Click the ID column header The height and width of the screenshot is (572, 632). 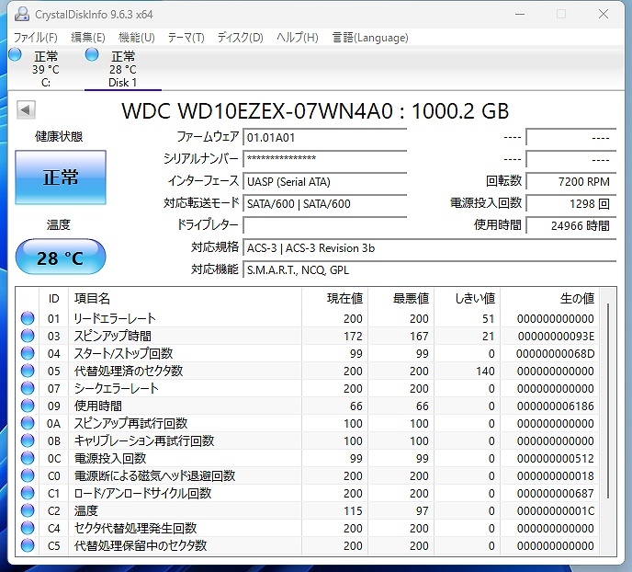coord(53,299)
